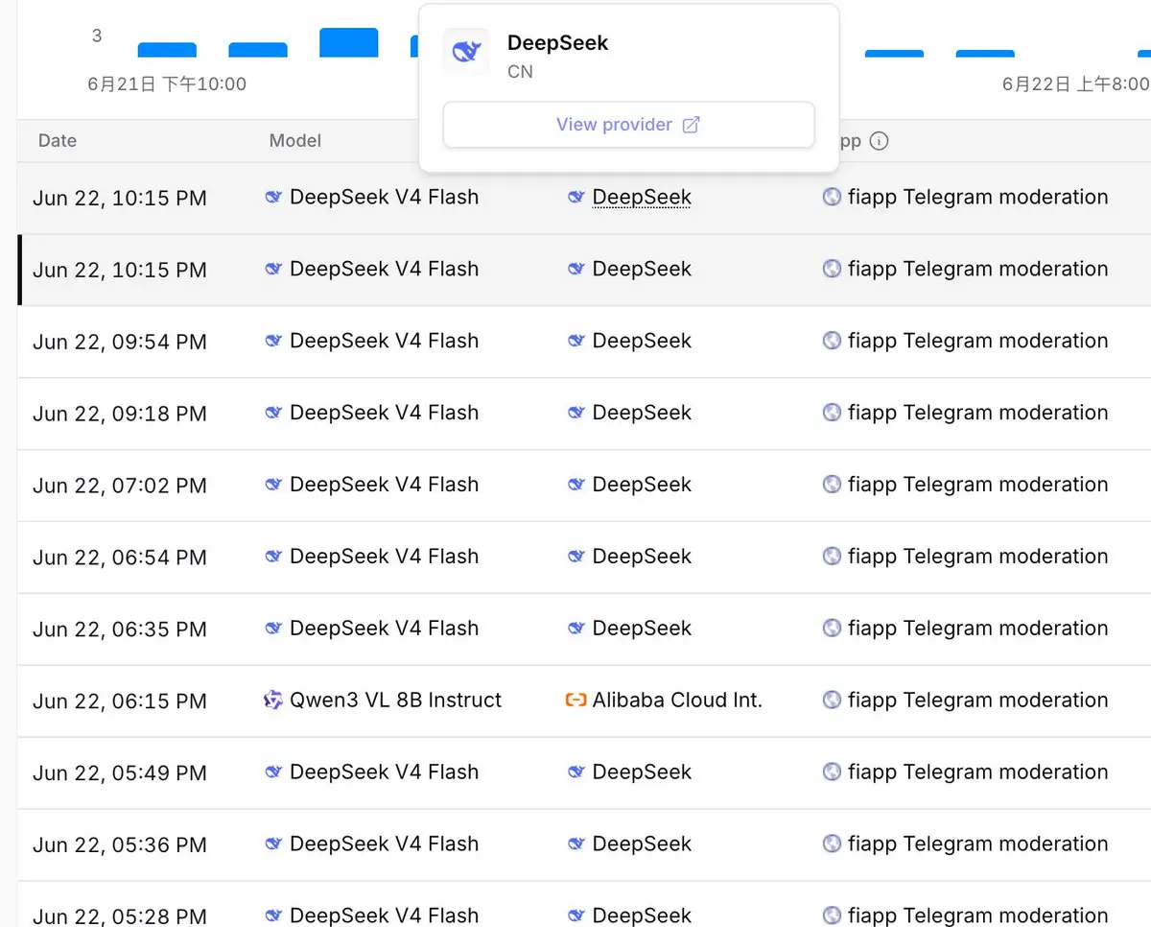The width and height of the screenshot is (1151, 927).
Task: Click the app globe icon in 05:36 PM row
Action: (832, 844)
